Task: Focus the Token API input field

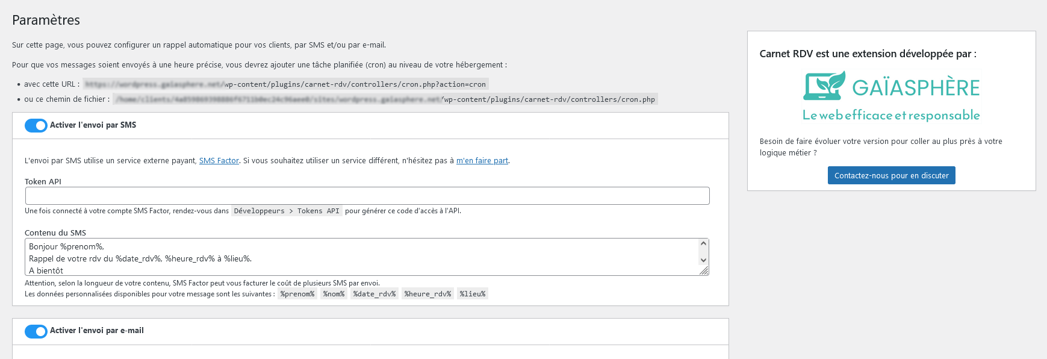Action: click(367, 196)
